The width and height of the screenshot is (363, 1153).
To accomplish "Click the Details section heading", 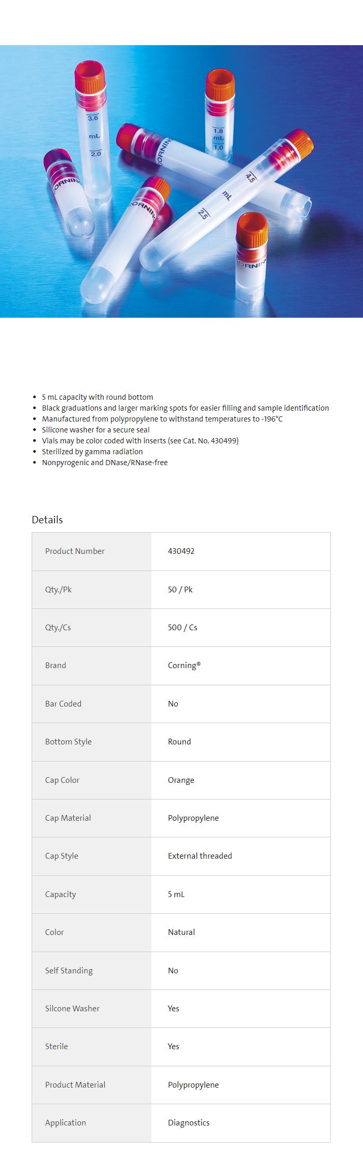I will tap(47, 520).
